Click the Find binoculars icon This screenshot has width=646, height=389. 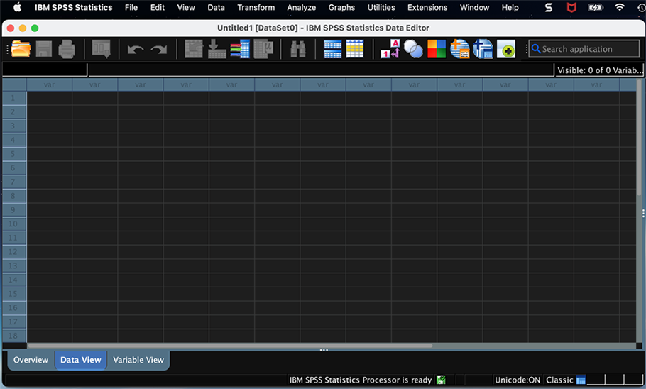[x=298, y=49]
